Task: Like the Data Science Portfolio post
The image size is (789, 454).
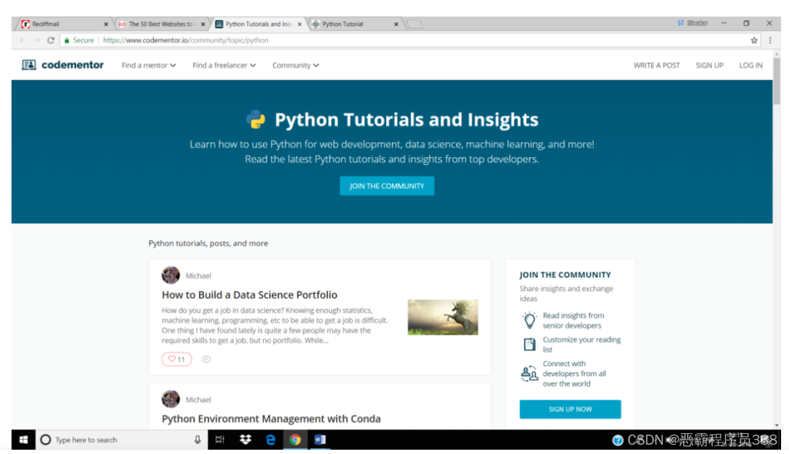Action: click(x=176, y=358)
